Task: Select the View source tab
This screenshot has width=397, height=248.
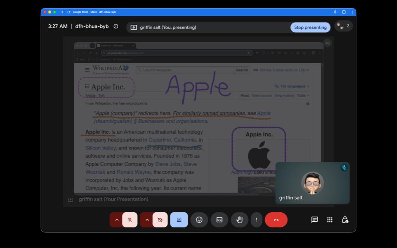Action: [262, 96]
